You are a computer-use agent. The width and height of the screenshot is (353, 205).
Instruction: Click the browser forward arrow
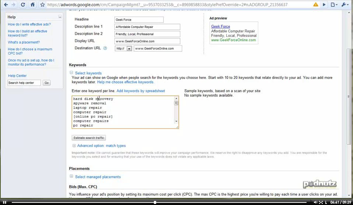coord(14,4)
